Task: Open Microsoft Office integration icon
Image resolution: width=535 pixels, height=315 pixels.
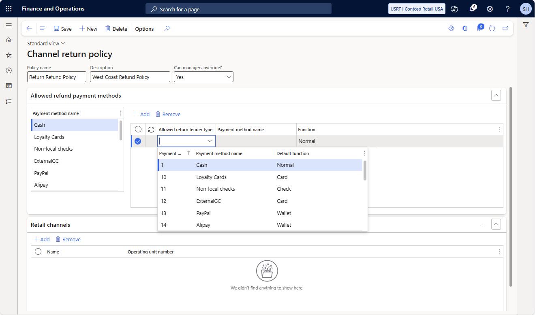Action: [x=465, y=28]
